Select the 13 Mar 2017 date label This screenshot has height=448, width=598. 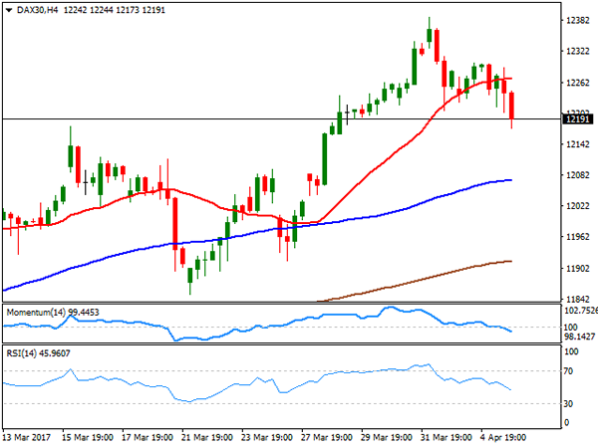tap(26, 437)
